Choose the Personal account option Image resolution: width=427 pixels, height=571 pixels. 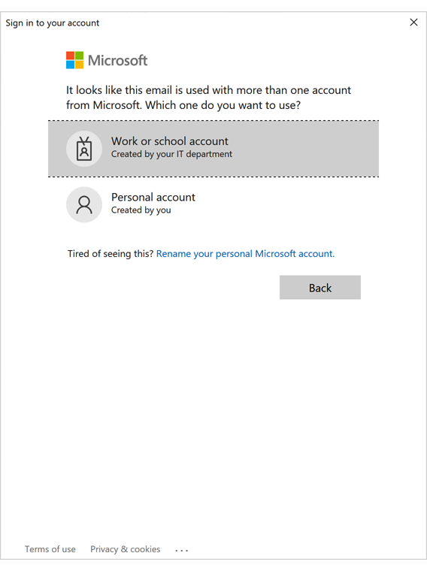coord(214,204)
